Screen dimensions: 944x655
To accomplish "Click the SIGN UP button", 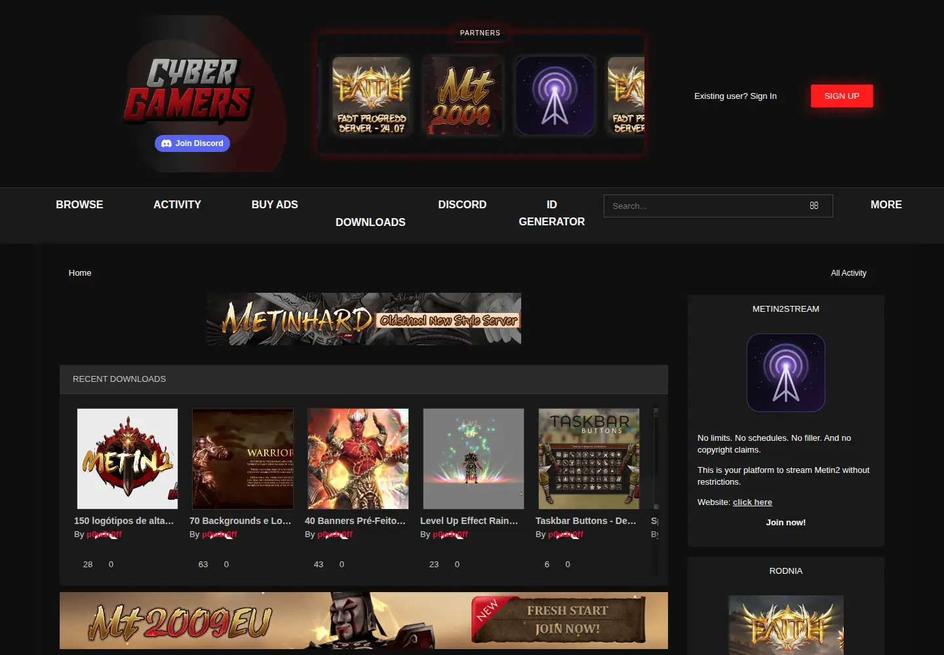I will coord(842,96).
